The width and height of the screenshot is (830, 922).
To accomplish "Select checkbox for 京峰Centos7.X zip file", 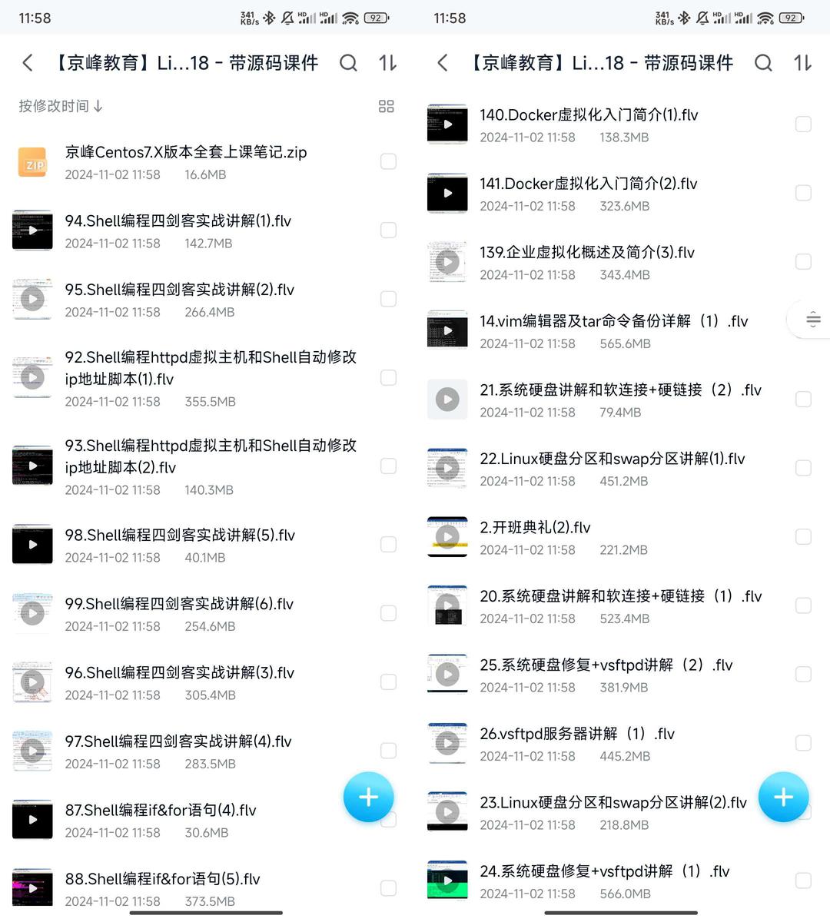I will click(388, 161).
